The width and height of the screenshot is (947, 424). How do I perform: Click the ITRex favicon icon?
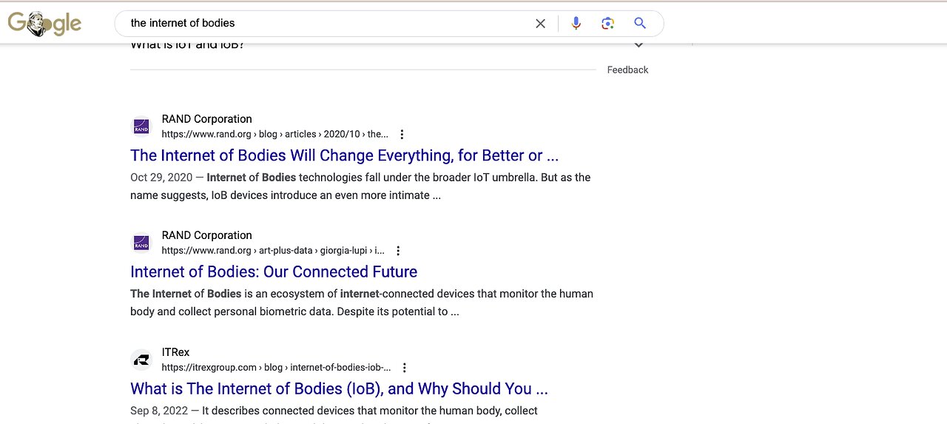141,360
